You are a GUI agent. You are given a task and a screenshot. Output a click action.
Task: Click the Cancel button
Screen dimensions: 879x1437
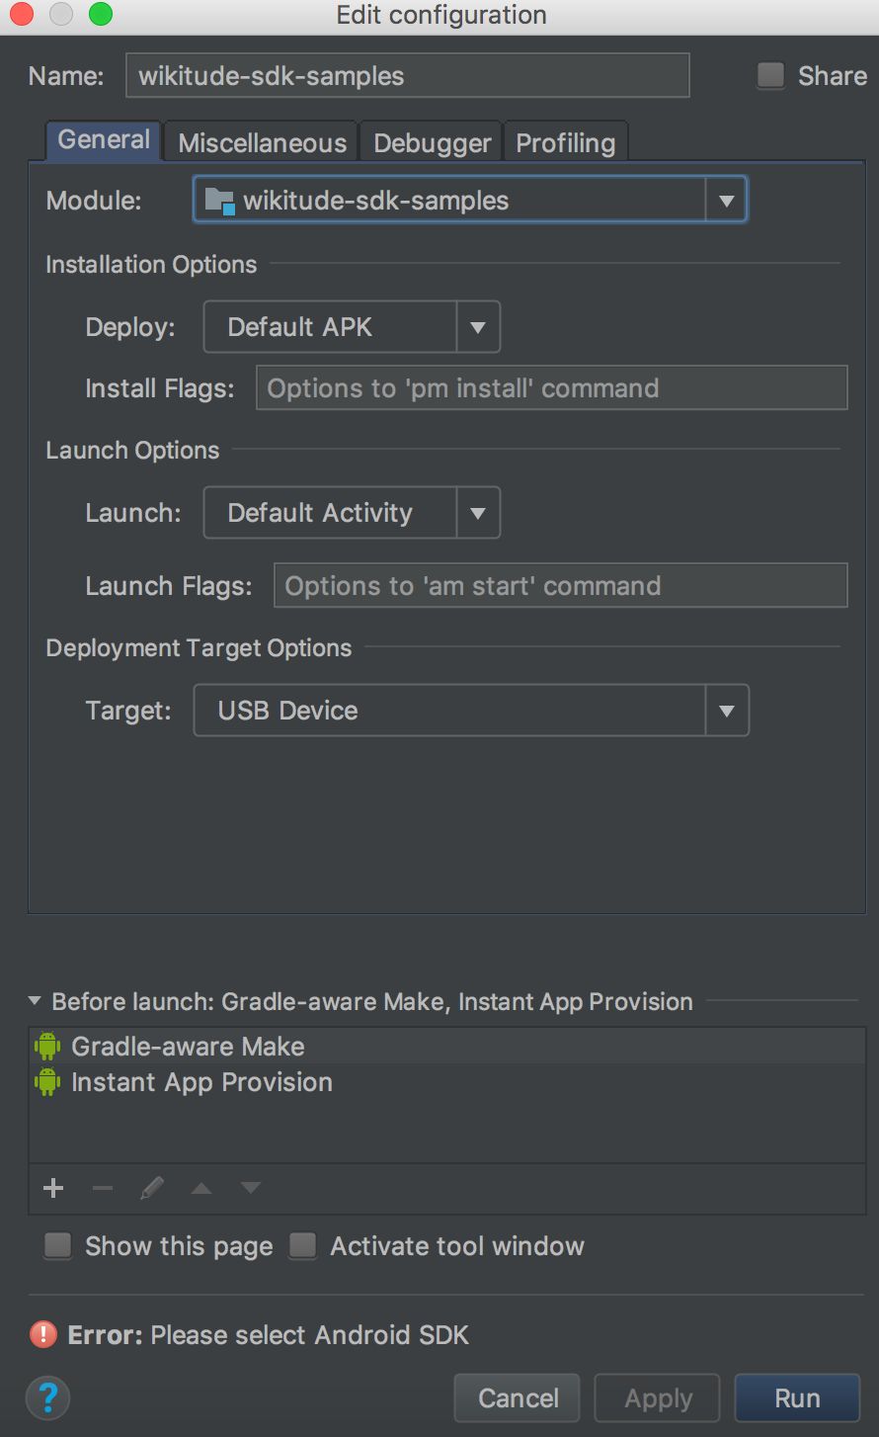pyautogui.click(x=518, y=1397)
